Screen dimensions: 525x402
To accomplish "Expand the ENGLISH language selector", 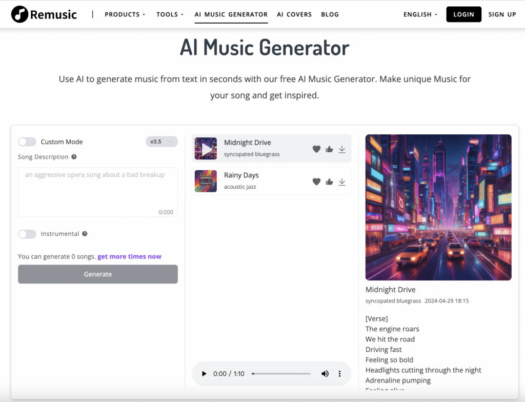I will point(420,14).
